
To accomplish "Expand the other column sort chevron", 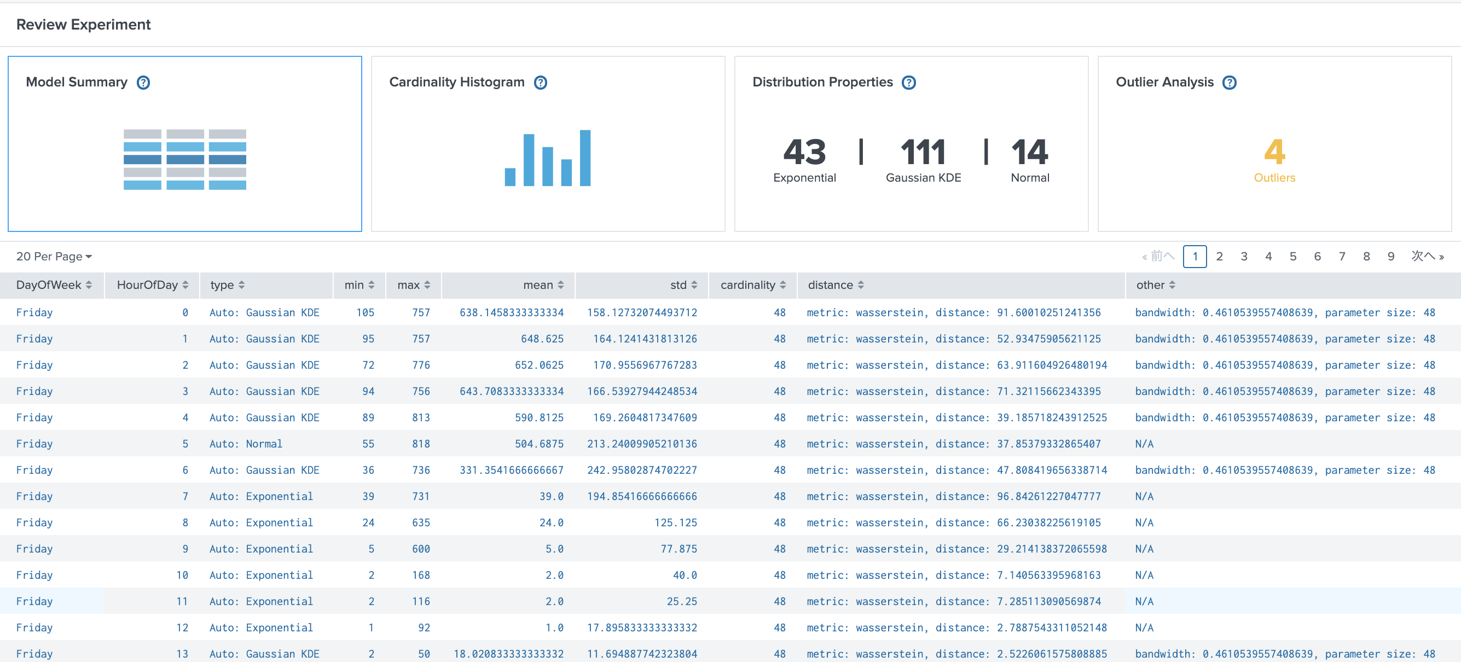I will pyautogui.click(x=1172, y=284).
